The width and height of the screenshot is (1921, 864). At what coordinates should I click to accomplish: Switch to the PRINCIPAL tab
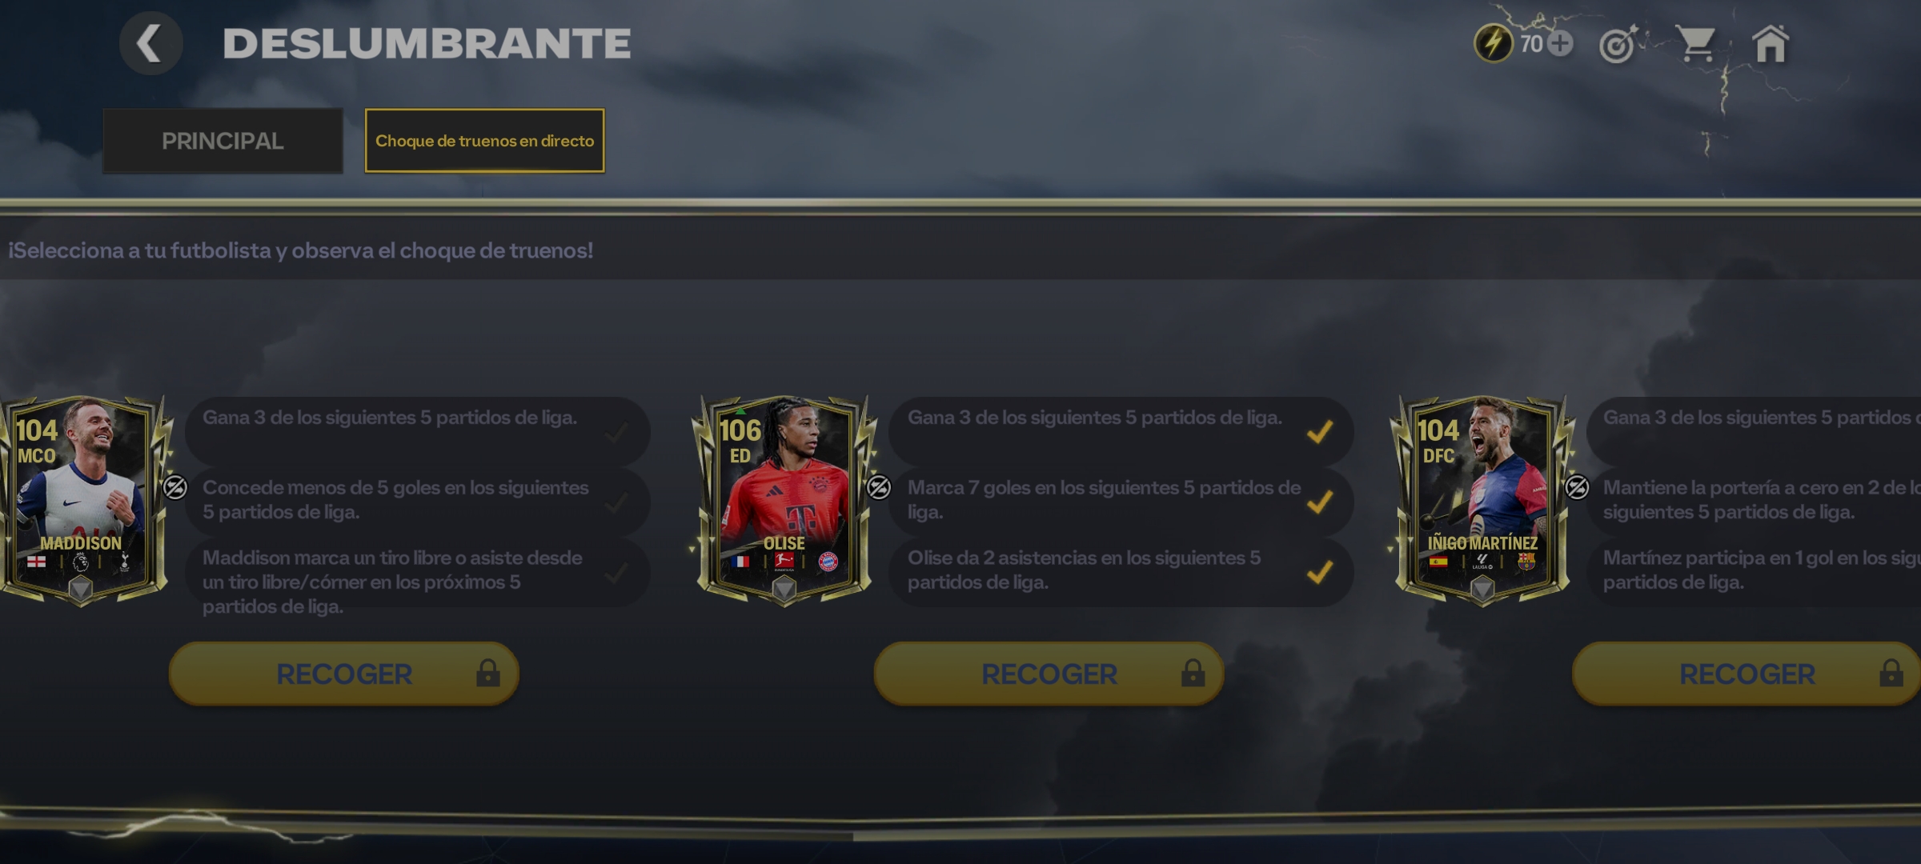pos(223,141)
